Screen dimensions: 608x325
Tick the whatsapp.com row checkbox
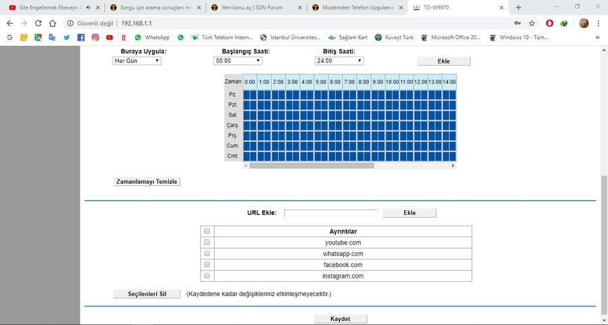pos(207,253)
